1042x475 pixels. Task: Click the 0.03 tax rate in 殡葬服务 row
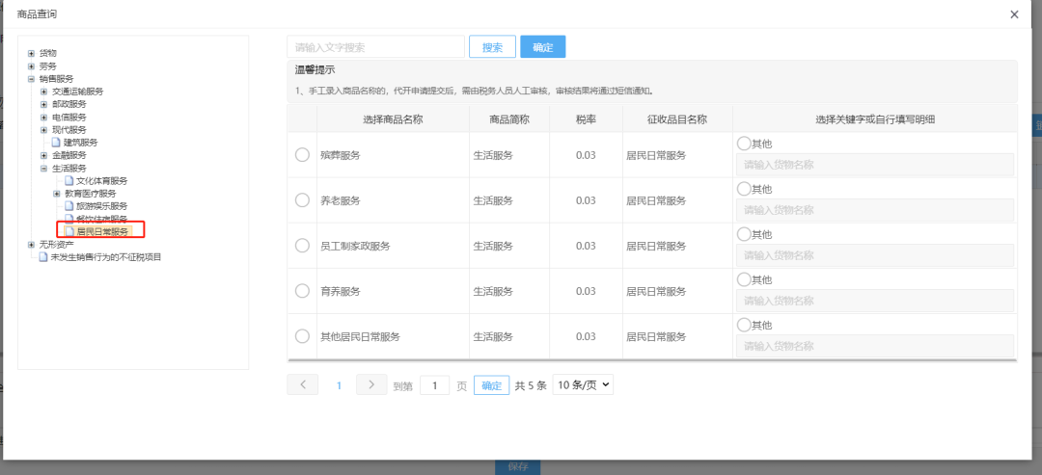click(x=586, y=155)
